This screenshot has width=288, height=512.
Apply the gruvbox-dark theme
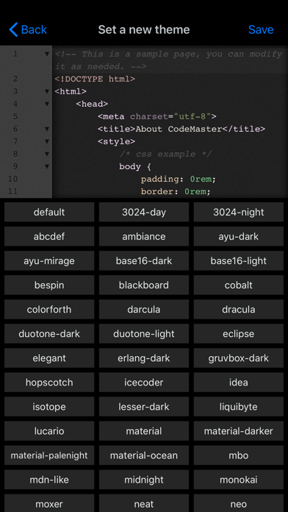pos(239,358)
